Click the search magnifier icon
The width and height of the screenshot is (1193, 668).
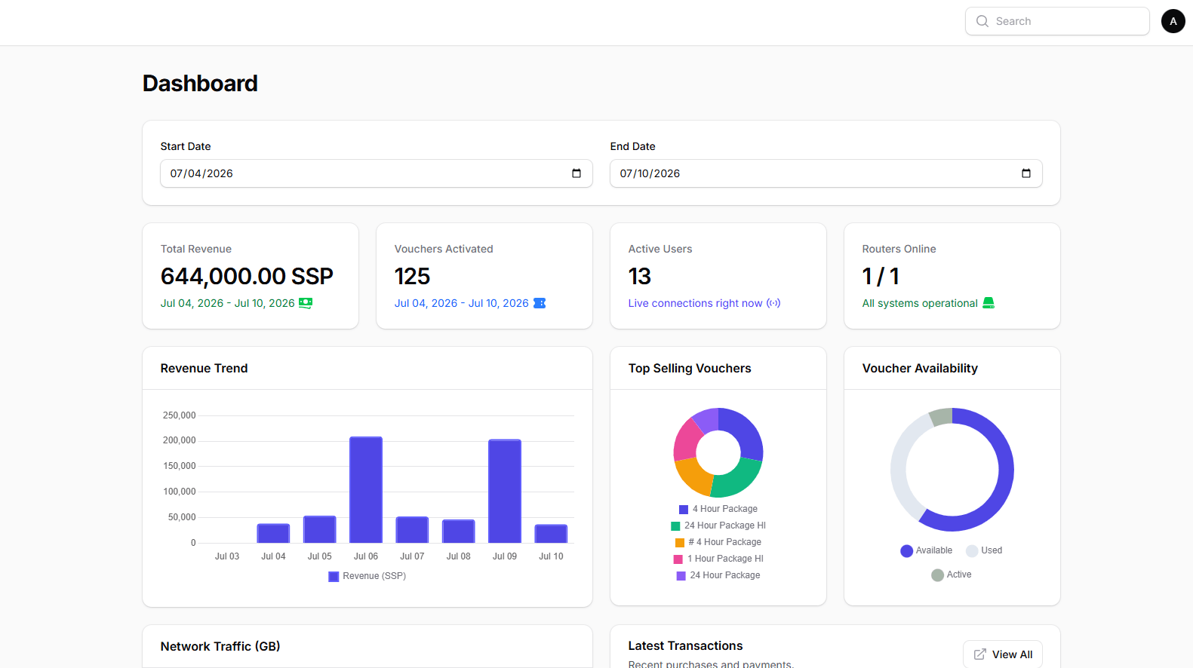coord(982,21)
